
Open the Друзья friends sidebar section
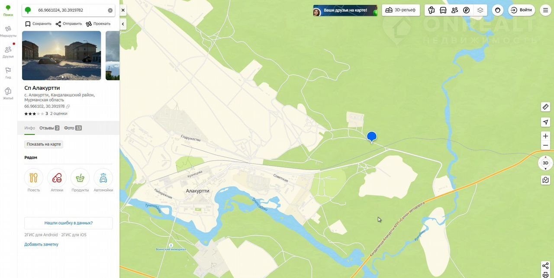pyautogui.click(x=8, y=52)
